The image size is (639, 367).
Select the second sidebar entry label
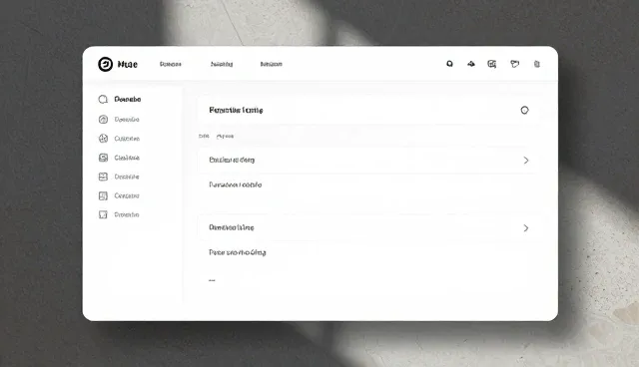127,120
